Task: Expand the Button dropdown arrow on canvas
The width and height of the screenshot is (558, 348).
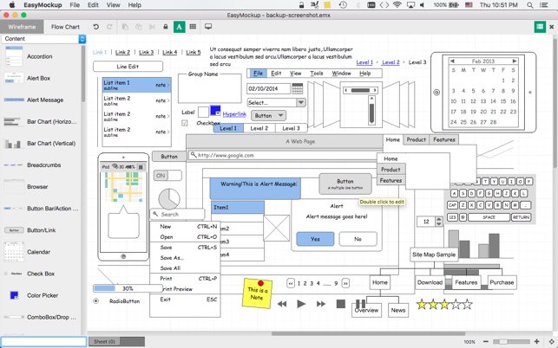Action: pyautogui.click(x=281, y=115)
